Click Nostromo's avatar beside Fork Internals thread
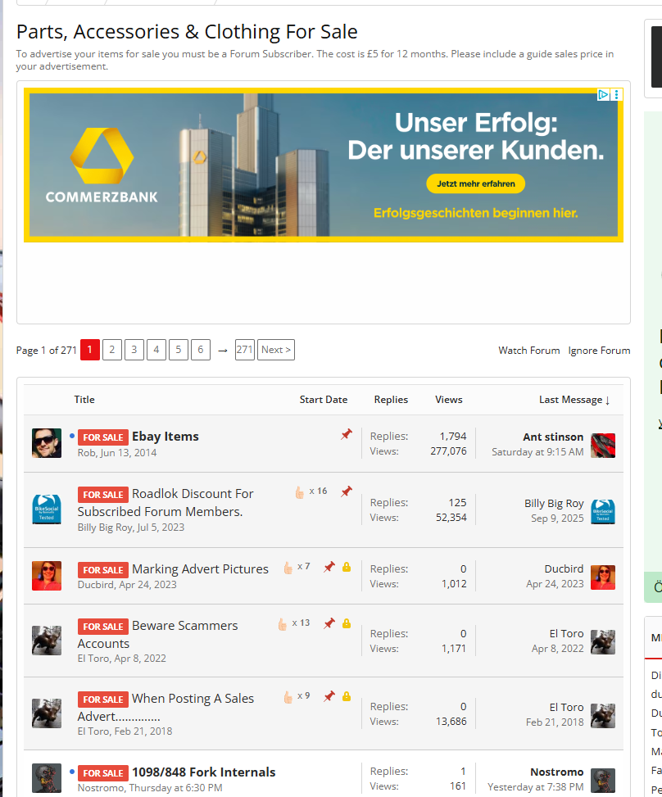Screen dimensions: 662x797 47,778
